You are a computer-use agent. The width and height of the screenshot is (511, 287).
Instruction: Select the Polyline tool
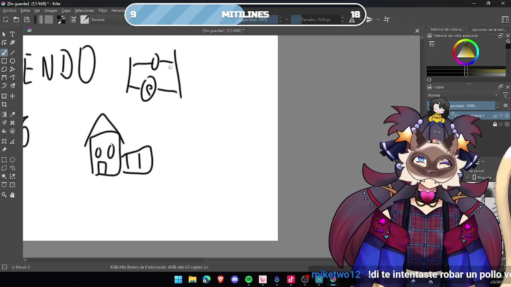12,69
